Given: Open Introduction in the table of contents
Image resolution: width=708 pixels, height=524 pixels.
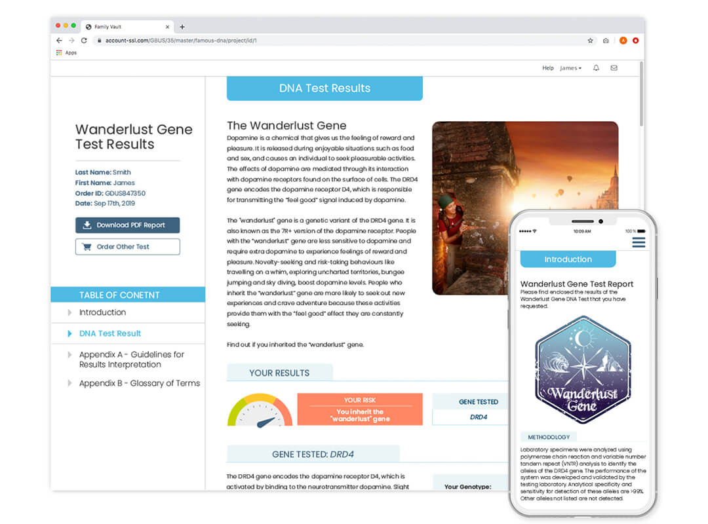Looking at the screenshot, I should click(102, 312).
